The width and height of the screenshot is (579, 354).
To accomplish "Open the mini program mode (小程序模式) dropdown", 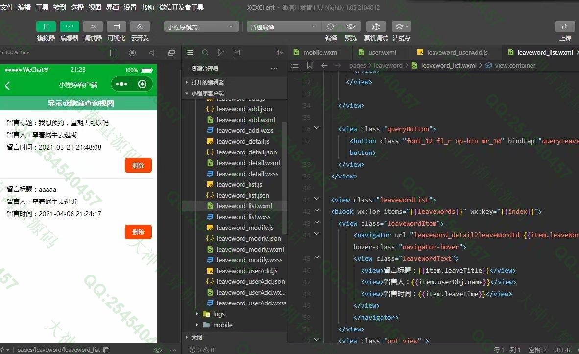I will click(201, 27).
